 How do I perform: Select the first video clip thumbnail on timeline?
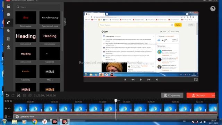[21, 108]
